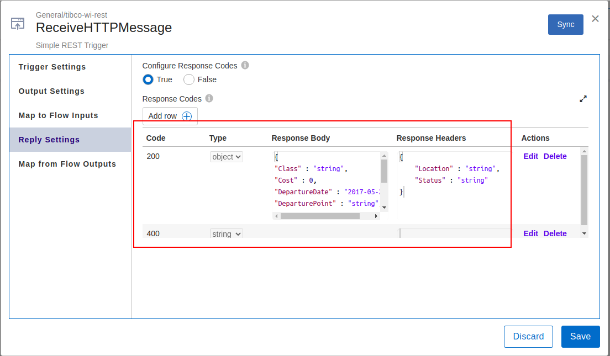
Task: Go to Output Settings tab
Action: click(x=51, y=91)
